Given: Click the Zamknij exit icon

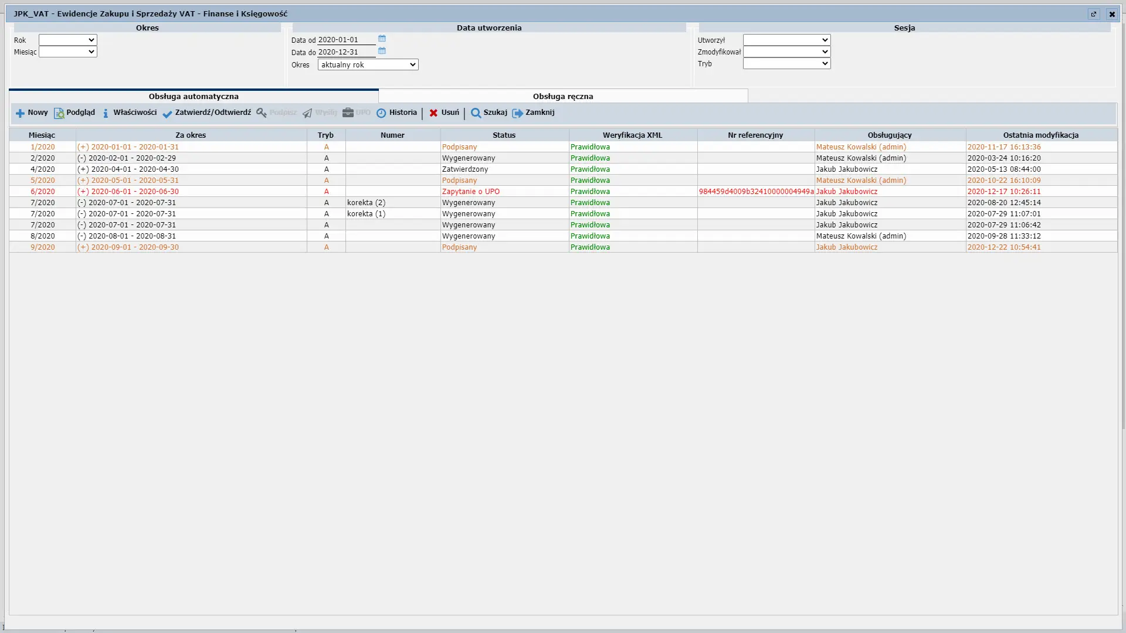Looking at the screenshot, I should click(x=517, y=113).
